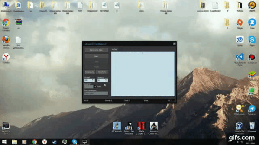Open Steam from the taskbar
Viewport: 259px width, 145px height.
pos(55,142)
